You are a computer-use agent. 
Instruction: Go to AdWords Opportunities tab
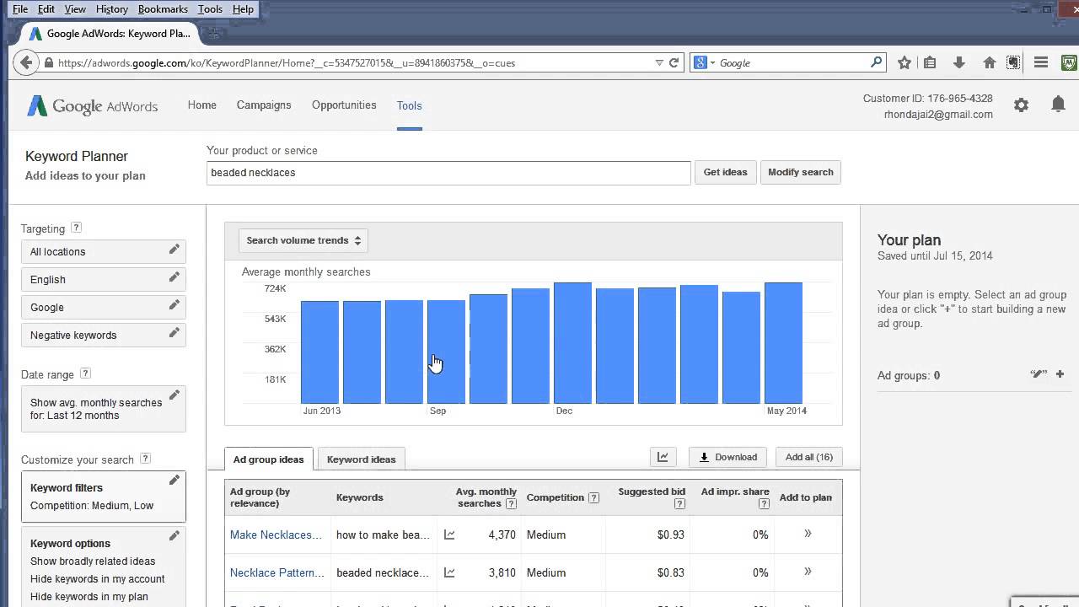(x=344, y=105)
